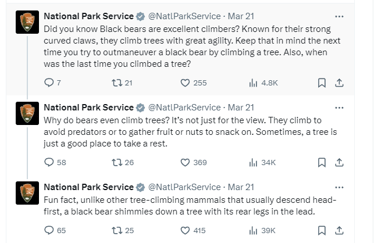The image size is (374, 243).
Task: Like the tweet with 415 likes
Action: point(186,231)
